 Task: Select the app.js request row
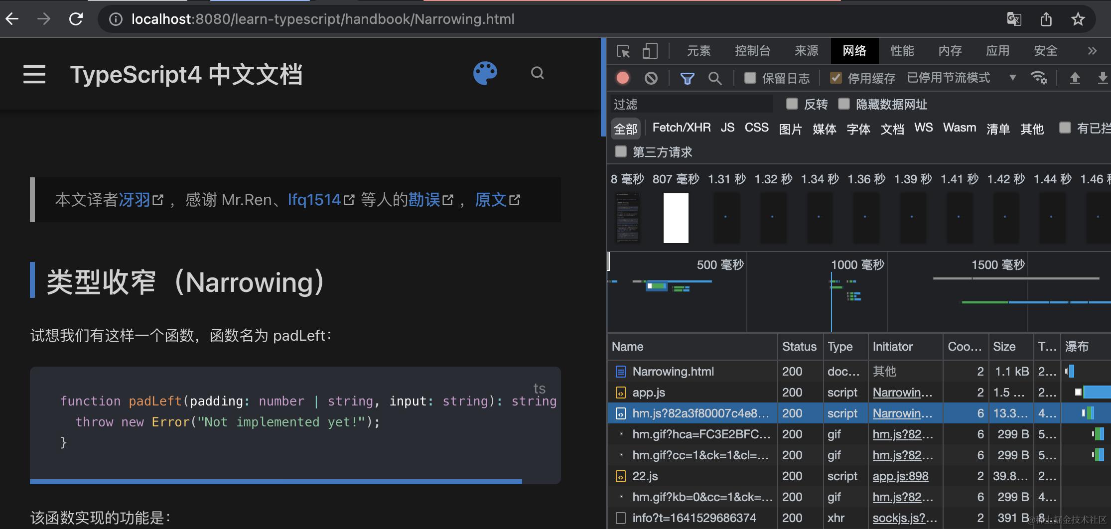[x=859, y=392]
